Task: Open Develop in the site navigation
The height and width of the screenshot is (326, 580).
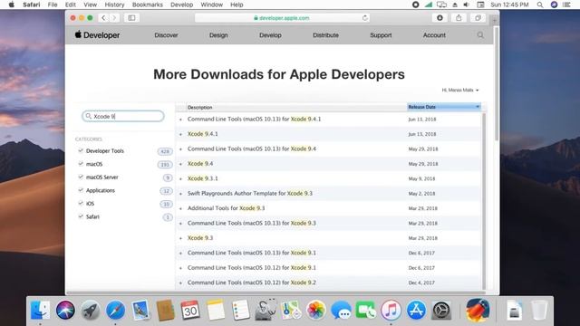Action: 270,35
